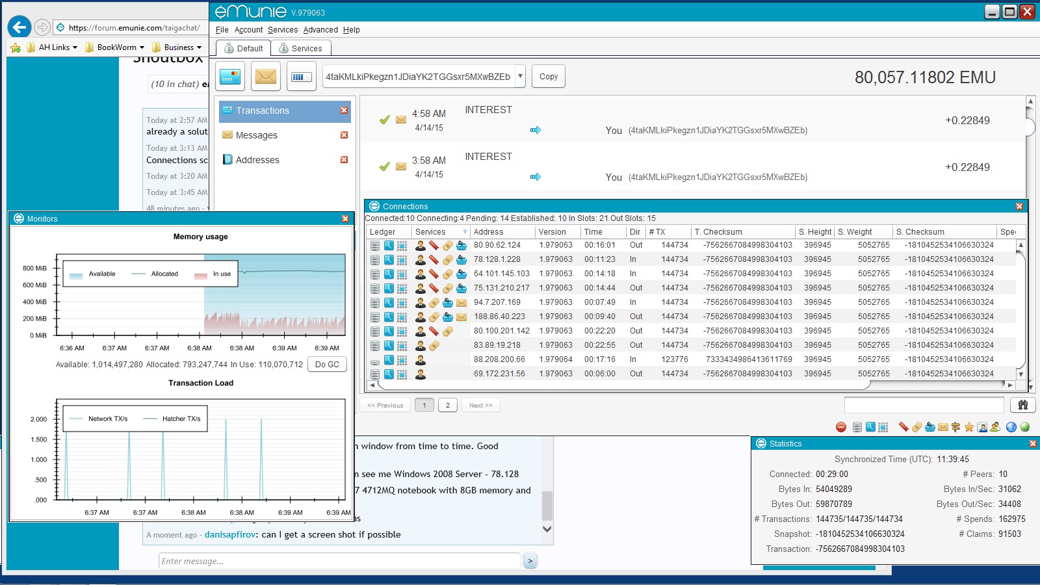Expand the wallet address dropdown
The width and height of the screenshot is (1040, 585).
point(520,76)
